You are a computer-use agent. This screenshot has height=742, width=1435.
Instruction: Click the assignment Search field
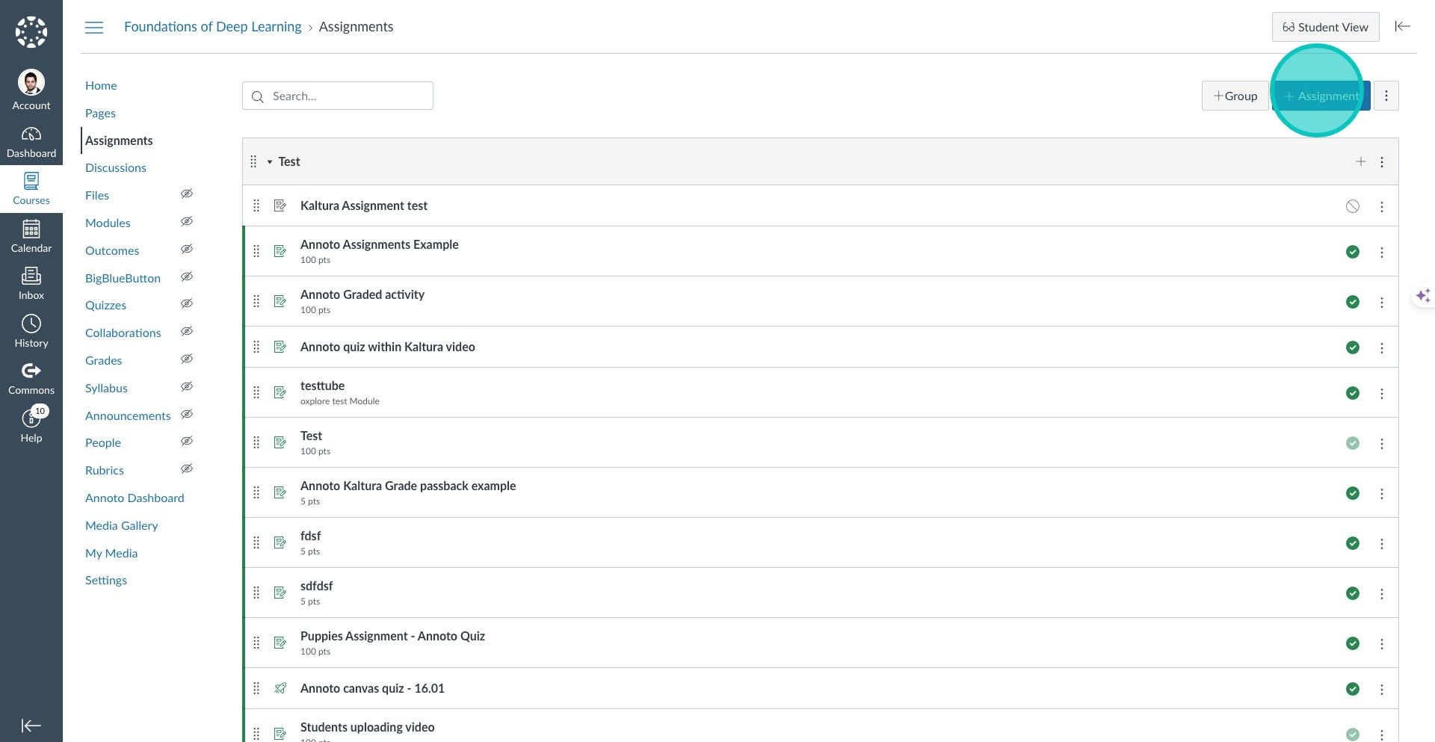[x=338, y=96]
